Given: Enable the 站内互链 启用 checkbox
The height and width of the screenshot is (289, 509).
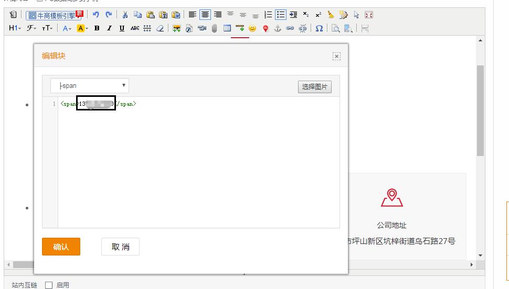Looking at the screenshot, I should point(49,285).
